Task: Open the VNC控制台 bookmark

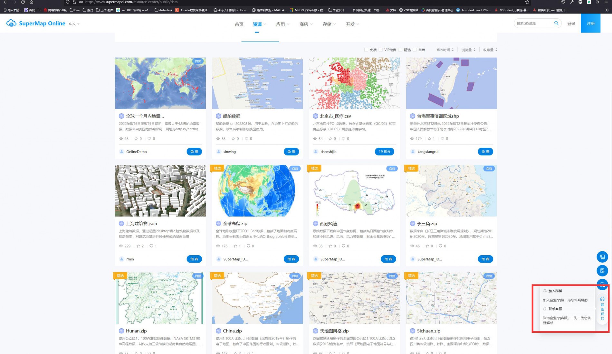Action: [x=408, y=10]
